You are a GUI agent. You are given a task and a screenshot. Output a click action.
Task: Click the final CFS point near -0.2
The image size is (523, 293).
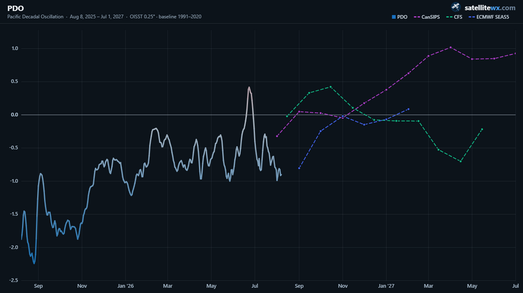pos(482,129)
